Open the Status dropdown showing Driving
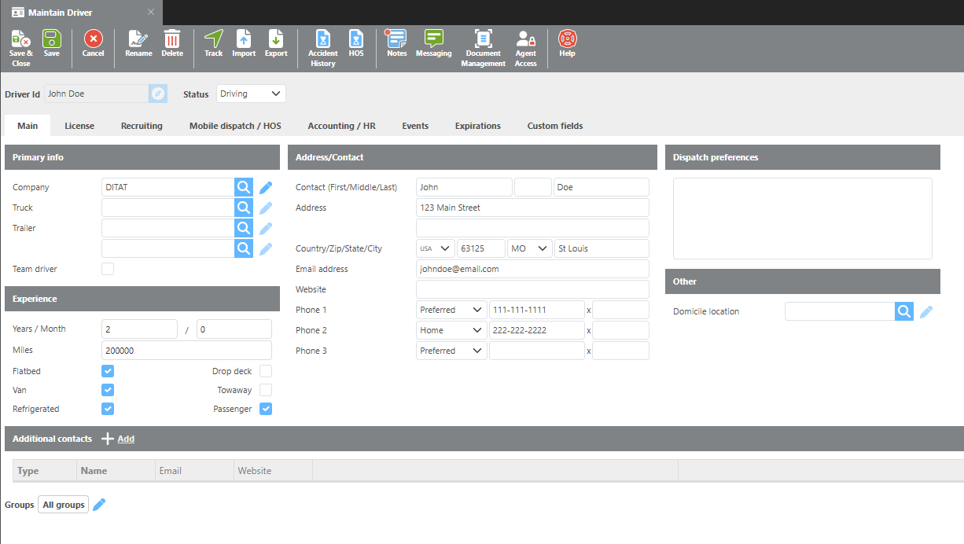 tap(251, 94)
